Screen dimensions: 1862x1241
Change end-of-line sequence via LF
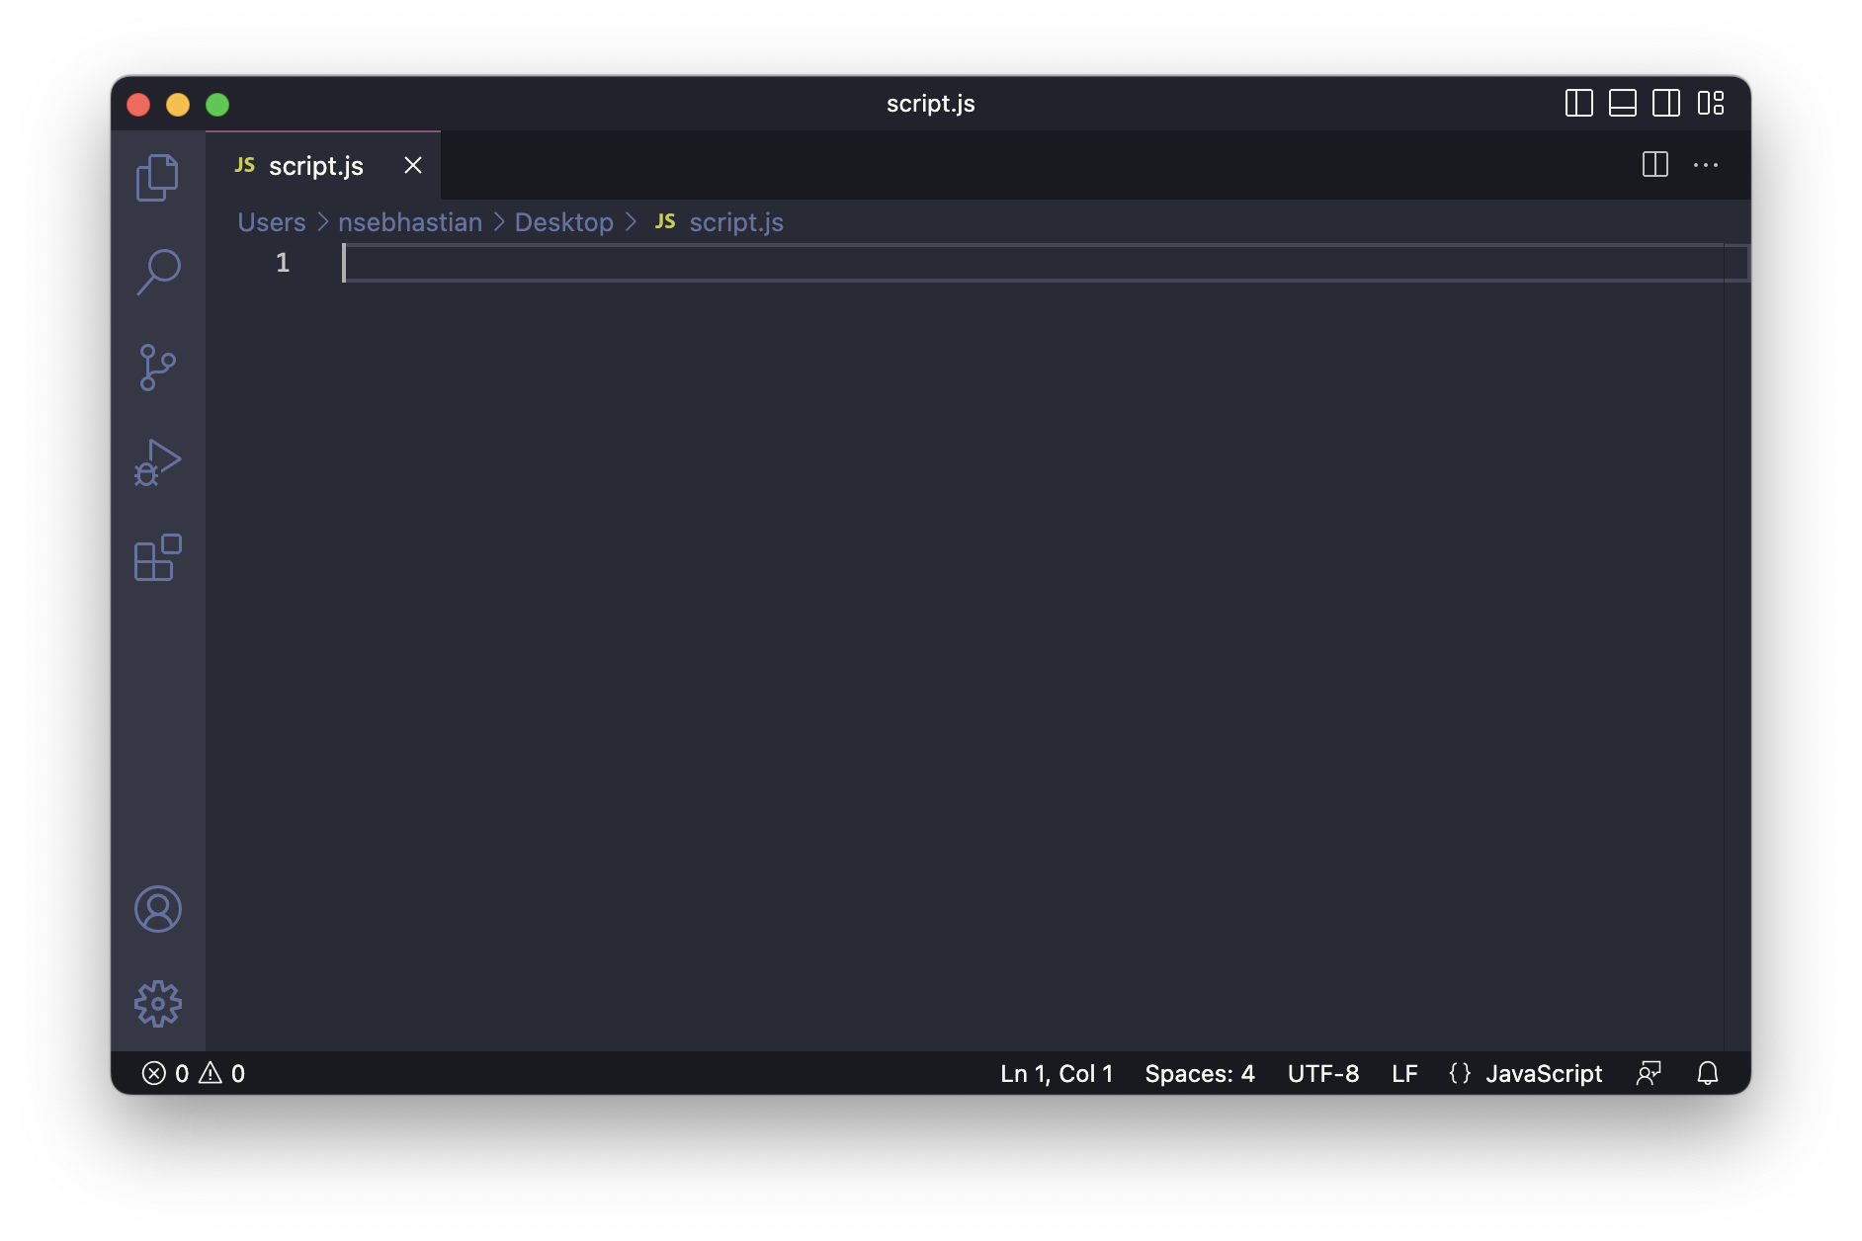[x=1404, y=1073]
